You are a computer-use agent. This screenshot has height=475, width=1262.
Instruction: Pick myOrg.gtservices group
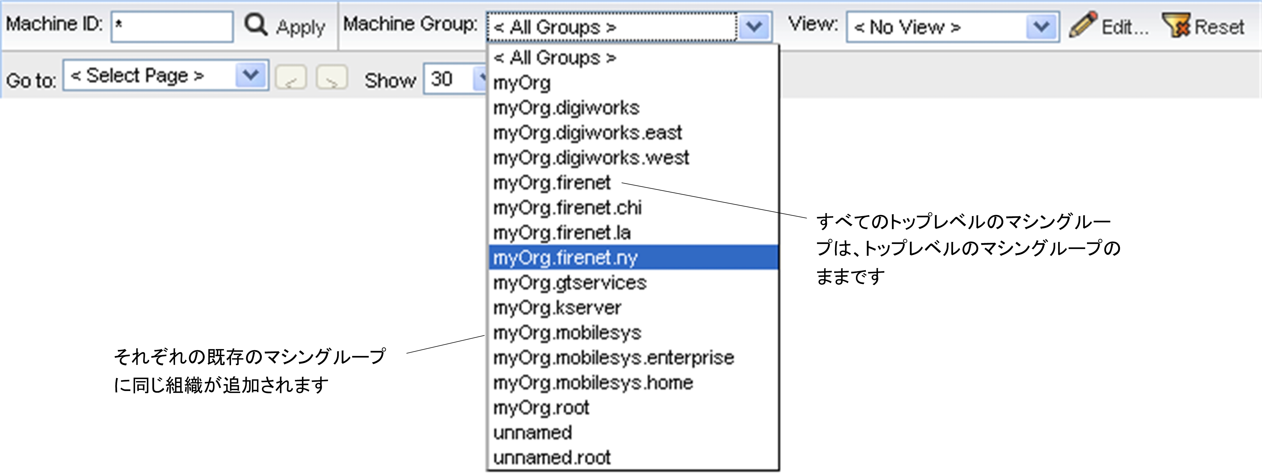633,283
